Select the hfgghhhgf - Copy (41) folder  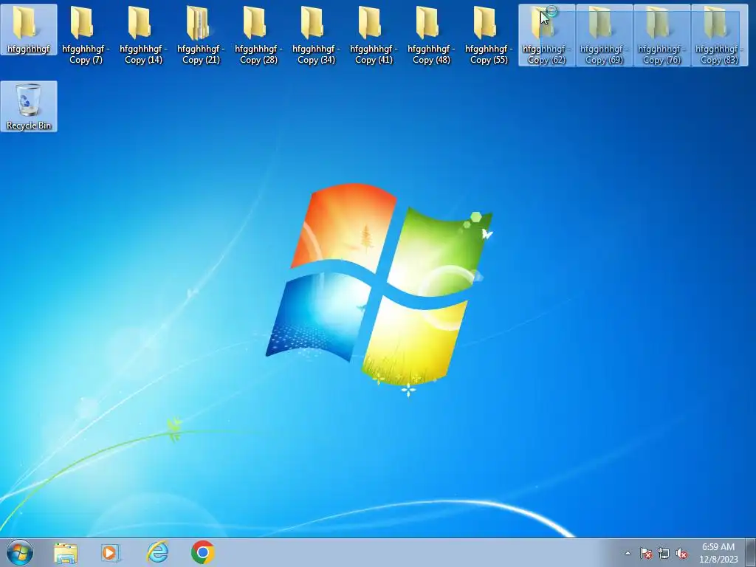pyautogui.click(x=374, y=35)
